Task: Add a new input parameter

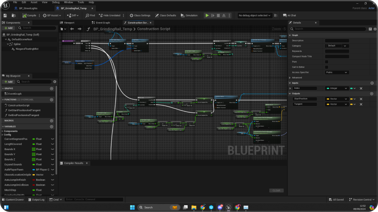Action: (372, 83)
